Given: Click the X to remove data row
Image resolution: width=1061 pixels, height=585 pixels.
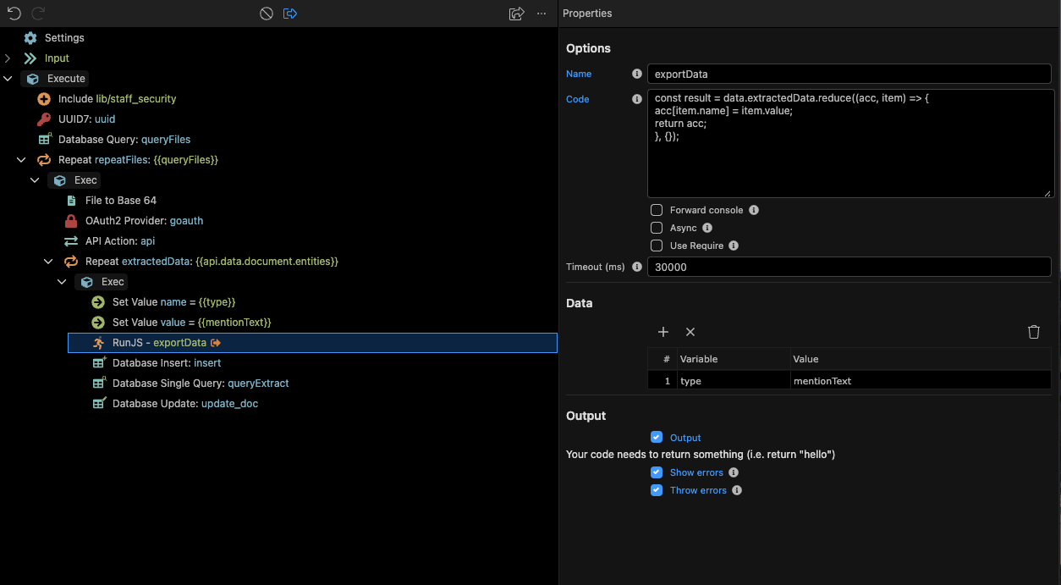Looking at the screenshot, I should coord(690,332).
